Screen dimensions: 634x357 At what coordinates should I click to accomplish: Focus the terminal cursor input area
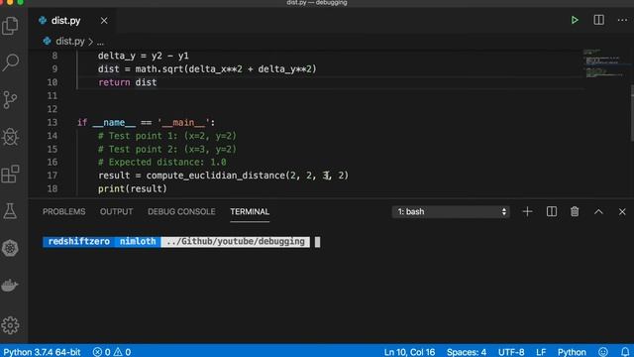[x=317, y=242]
